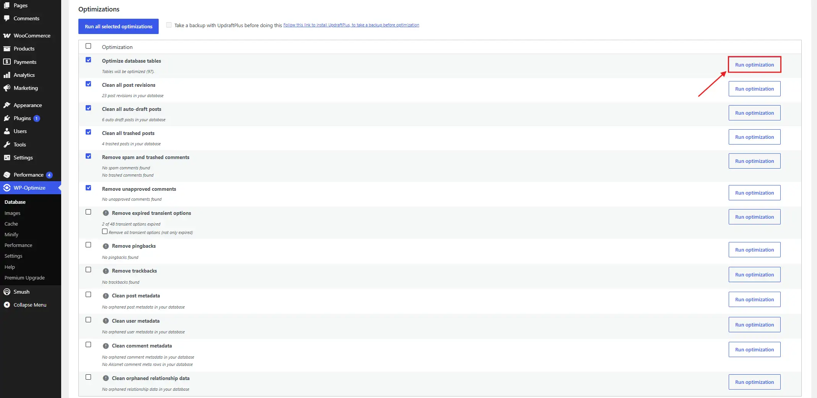Check the Clean post metadata checkbox

click(x=88, y=294)
